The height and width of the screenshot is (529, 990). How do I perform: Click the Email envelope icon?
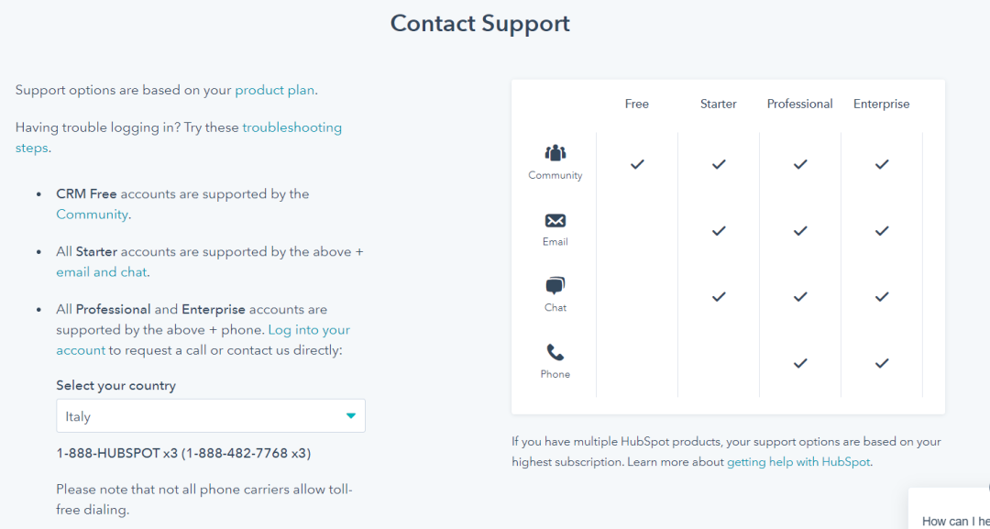click(x=555, y=221)
